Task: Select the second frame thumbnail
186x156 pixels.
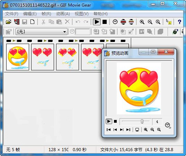Action: (43, 57)
